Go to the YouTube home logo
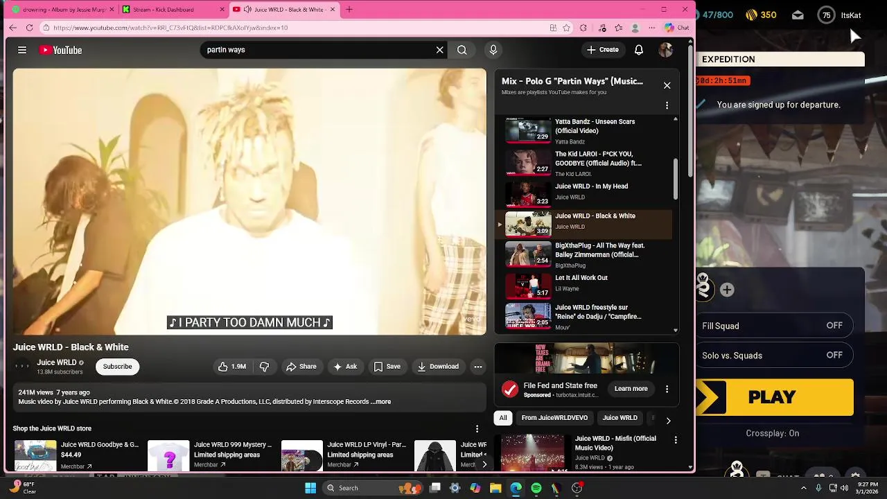887x499 pixels. (61, 50)
